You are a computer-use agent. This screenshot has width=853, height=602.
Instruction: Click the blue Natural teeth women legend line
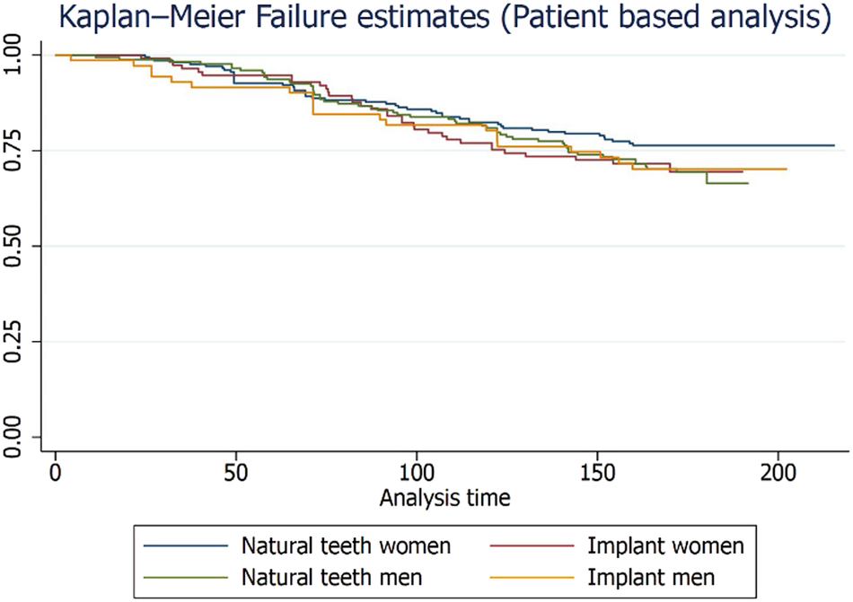185,544
